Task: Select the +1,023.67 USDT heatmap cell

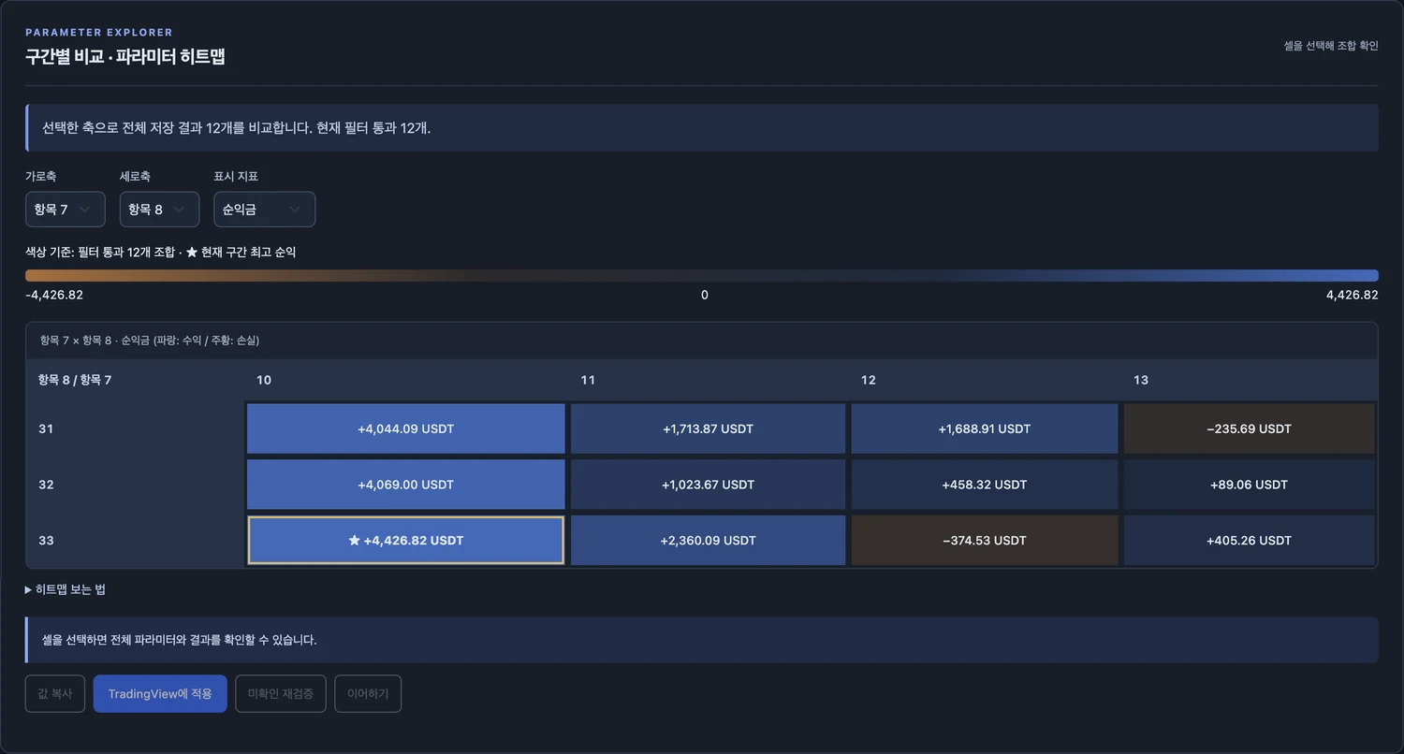Action: click(x=708, y=485)
